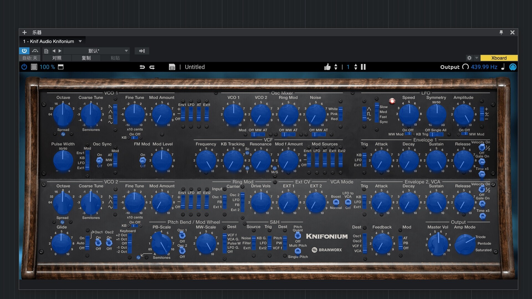Click the 自动: 关 automation button
The height and width of the screenshot is (299, 532).
[x=30, y=58]
